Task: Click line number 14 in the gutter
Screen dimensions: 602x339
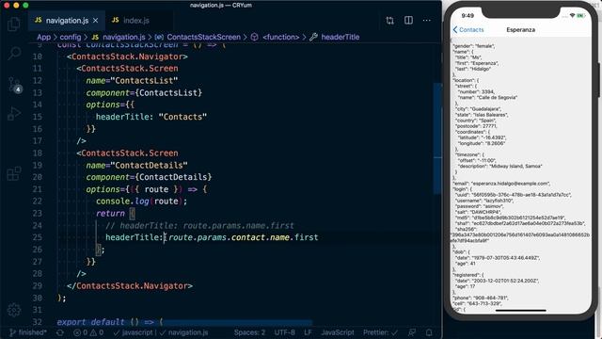Action: click(37, 105)
